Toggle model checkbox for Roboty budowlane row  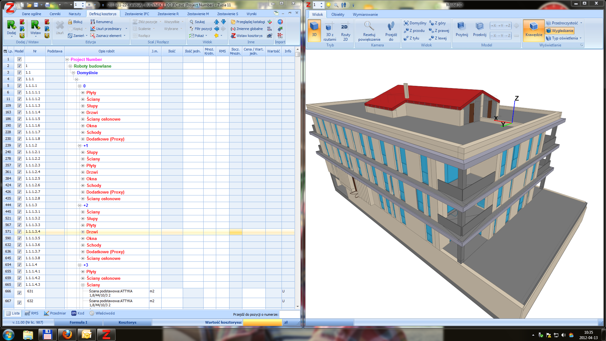19,66
